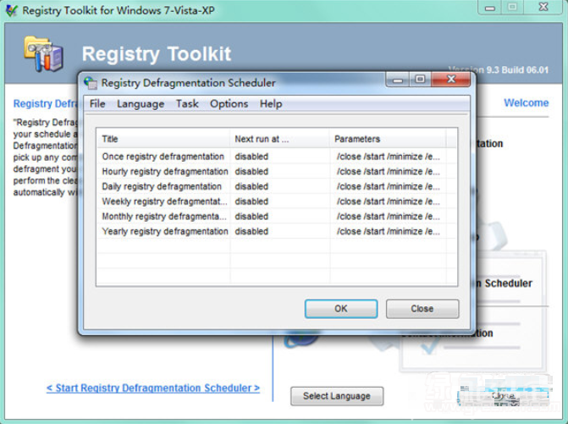Open the Welcome link in main window

[526, 103]
